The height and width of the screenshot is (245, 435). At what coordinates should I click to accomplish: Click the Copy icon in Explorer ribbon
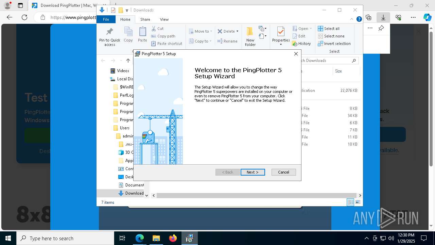pyautogui.click(x=128, y=34)
